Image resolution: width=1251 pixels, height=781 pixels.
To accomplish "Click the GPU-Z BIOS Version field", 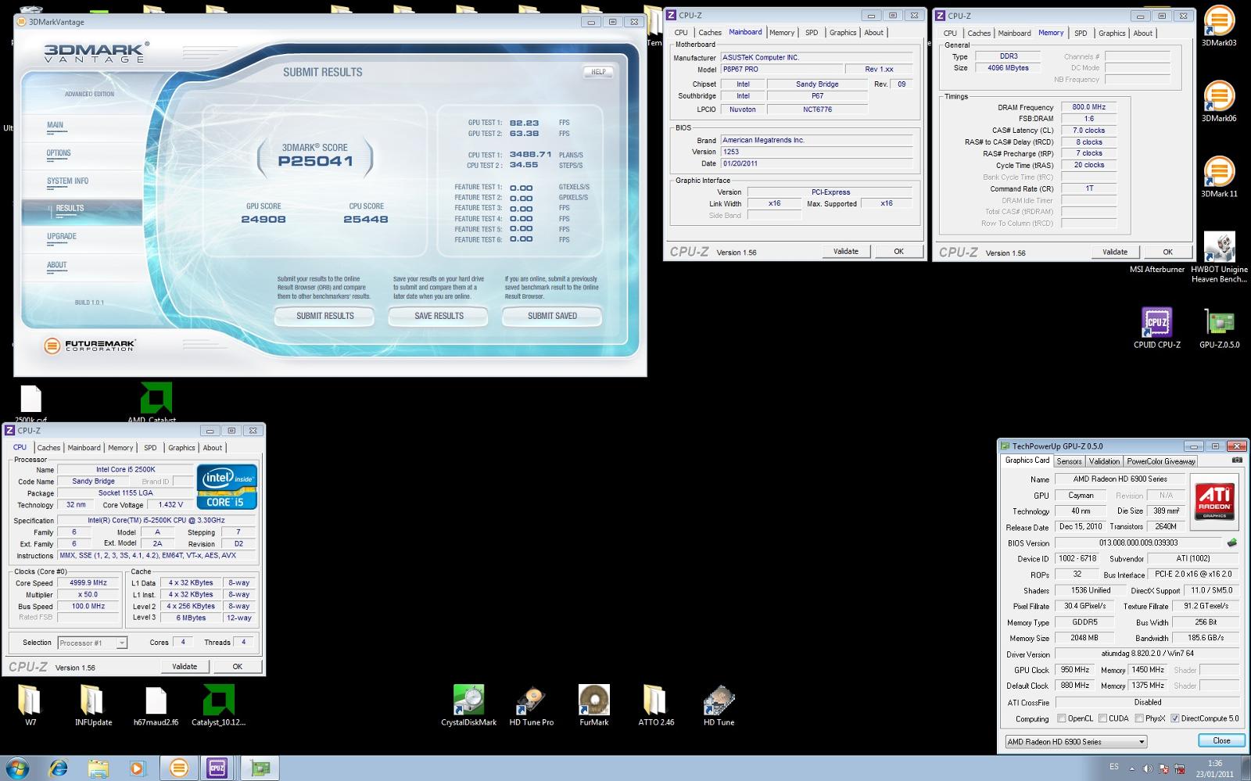I will click(x=1138, y=543).
